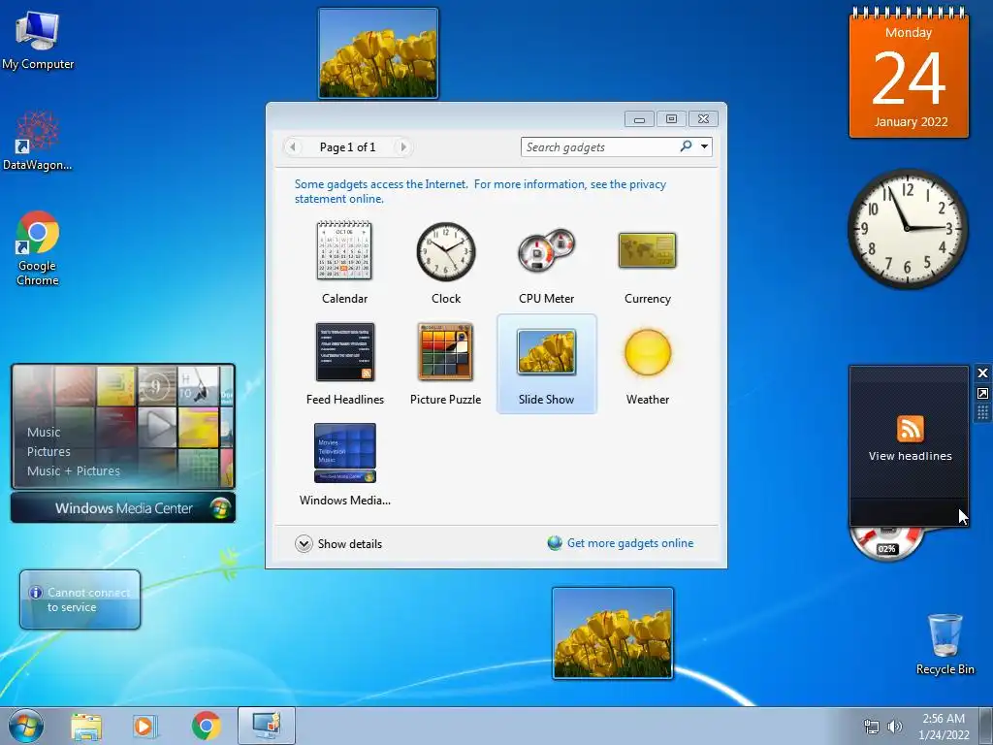This screenshot has width=993, height=745.
Task: Go to previous gadget page arrow
Action: coord(293,147)
